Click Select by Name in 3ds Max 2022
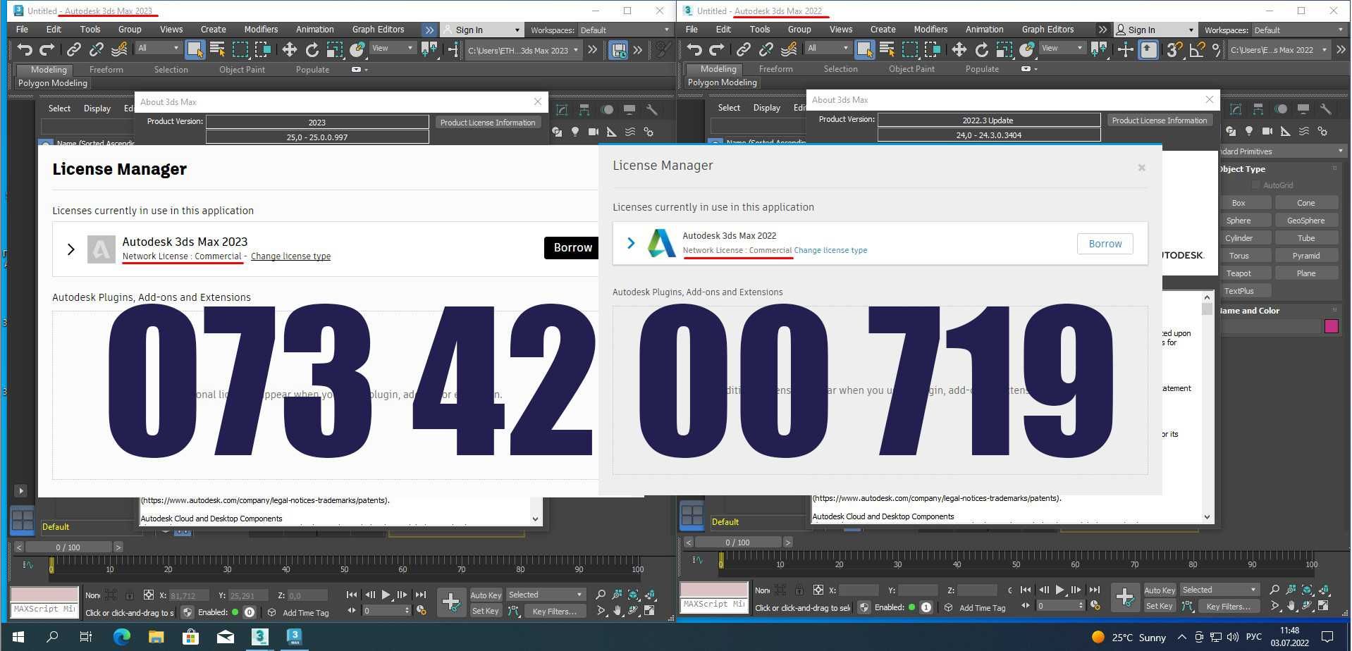 [x=887, y=49]
